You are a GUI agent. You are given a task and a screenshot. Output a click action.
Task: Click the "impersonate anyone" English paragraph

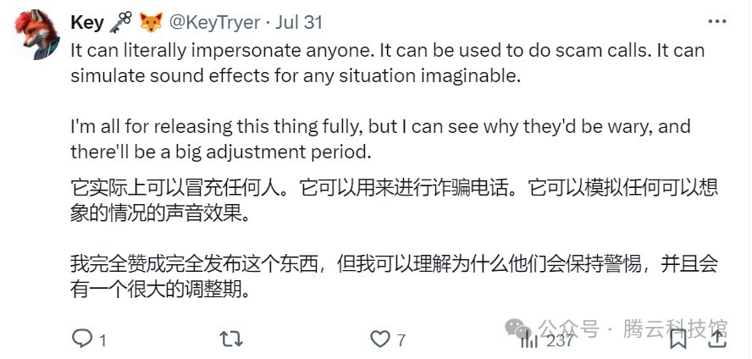click(387, 63)
